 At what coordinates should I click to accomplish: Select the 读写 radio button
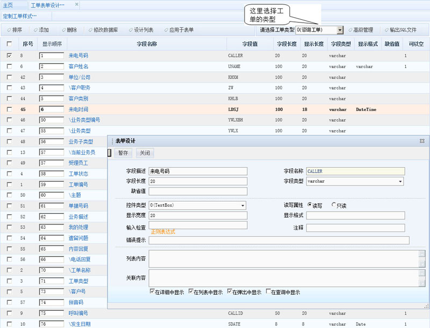click(x=310, y=204)
